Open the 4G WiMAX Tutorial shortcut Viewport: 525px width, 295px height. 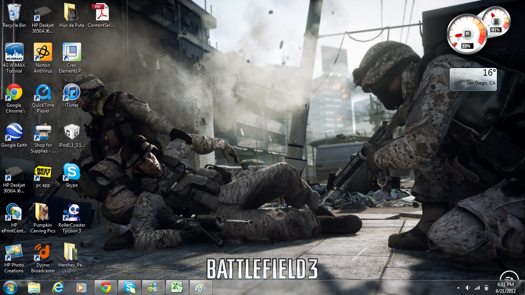click(x=14, y=53)
